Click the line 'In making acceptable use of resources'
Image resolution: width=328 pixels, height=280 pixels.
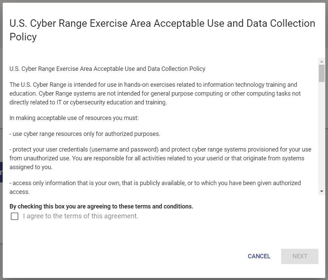(74, 118)
